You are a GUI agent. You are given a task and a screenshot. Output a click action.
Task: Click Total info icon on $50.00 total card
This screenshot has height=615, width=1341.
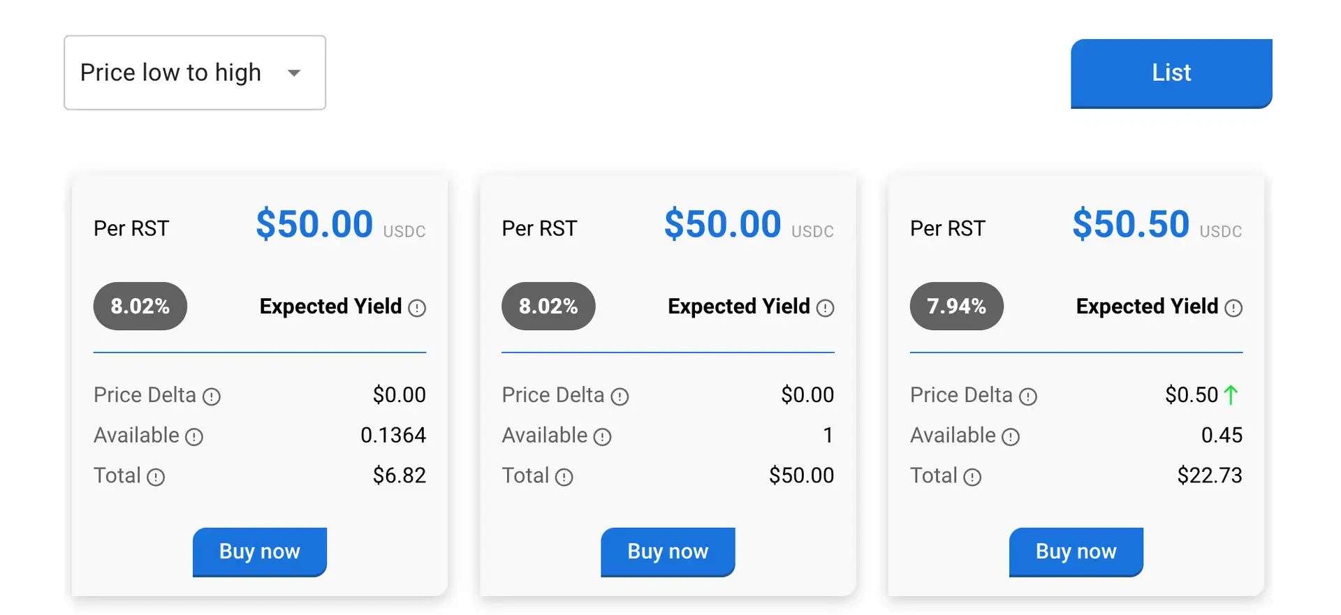[x=564, y=477]
